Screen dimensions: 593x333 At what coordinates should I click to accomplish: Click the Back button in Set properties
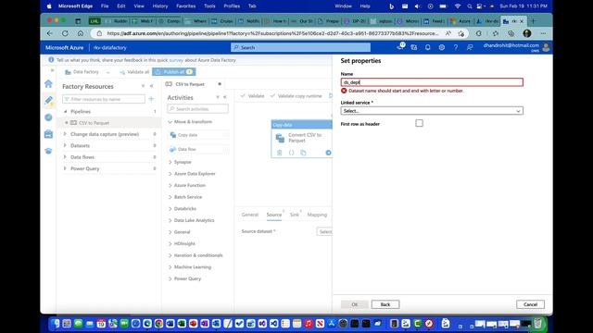(x=385, y=304)
